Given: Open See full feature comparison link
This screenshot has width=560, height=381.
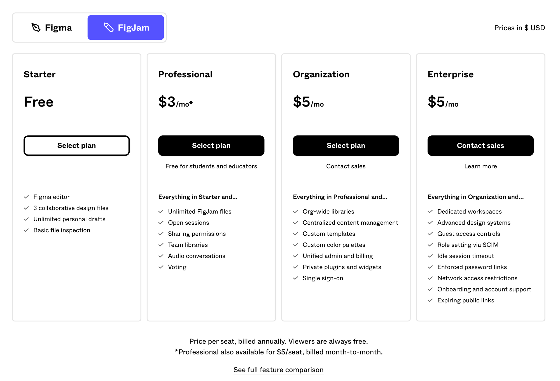Looking at the screenshot, I should pos(279,370).
